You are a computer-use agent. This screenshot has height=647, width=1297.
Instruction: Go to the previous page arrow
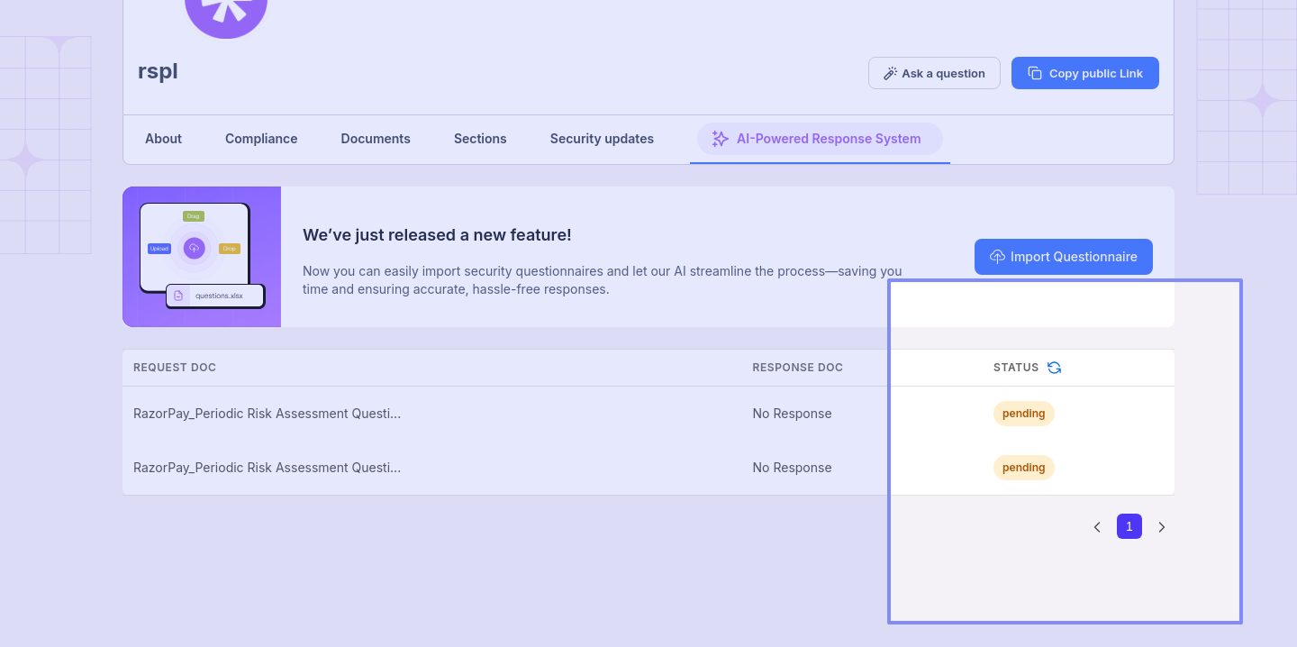coord(1097,527)
